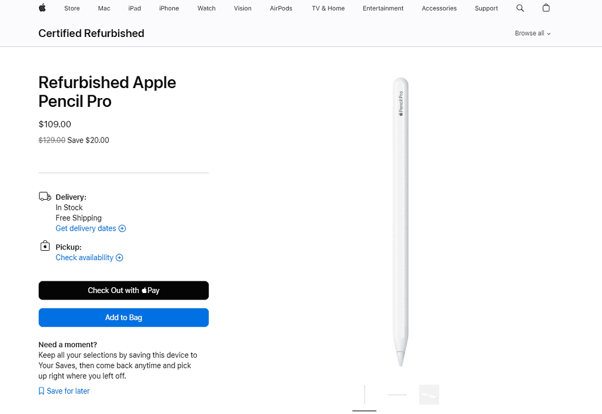Click Check Out with Apple Pay
Screen dimensions: 602x414
123,290
